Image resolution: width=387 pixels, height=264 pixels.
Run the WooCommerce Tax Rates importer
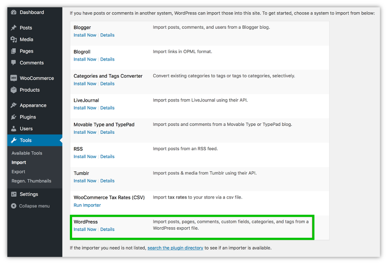[87, 205]
